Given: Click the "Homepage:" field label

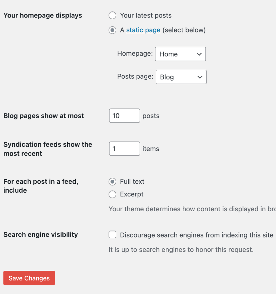Looking at the screenshot, I should pos(135,54).
